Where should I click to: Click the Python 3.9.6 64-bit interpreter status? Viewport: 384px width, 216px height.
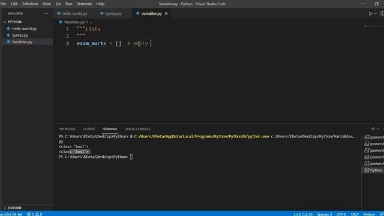point(11,214)
